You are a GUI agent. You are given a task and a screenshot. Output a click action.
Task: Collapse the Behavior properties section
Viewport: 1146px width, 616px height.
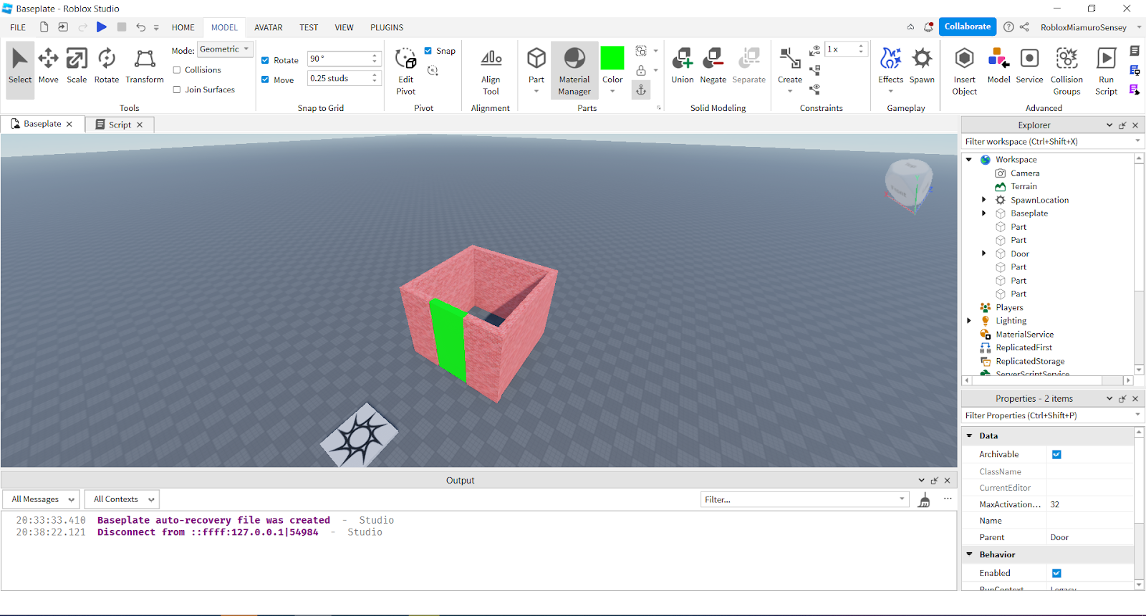(x=970, y=554)
